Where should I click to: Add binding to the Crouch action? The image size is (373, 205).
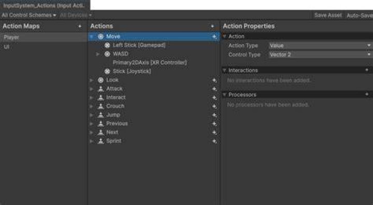coord(214,106)
